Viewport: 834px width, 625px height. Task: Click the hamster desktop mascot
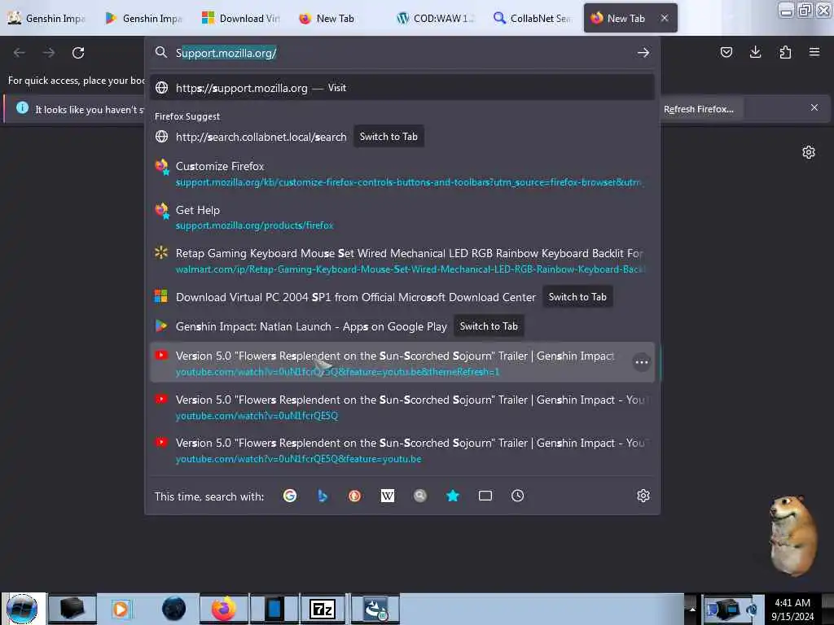coord(792,534)
